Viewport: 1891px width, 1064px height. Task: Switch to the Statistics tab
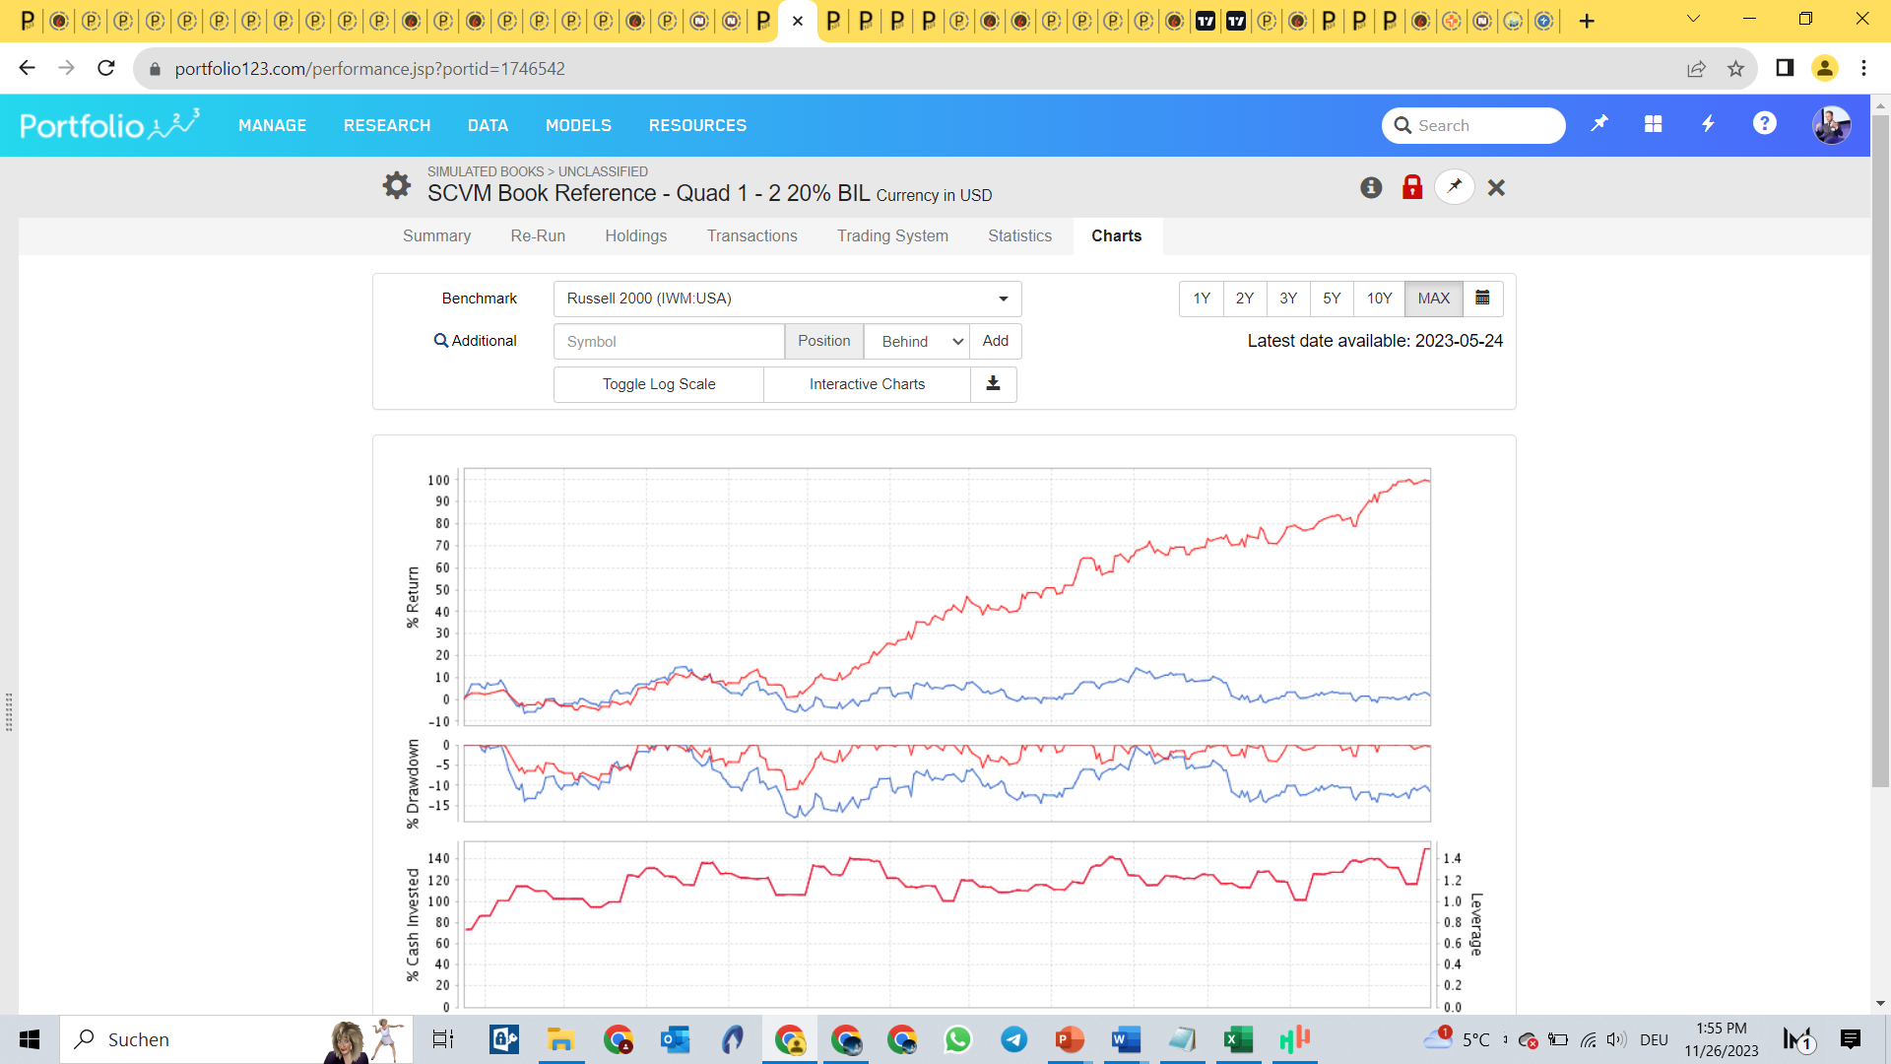click(1019, 235)
